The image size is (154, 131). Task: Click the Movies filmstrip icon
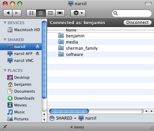[x=10, y=105]
